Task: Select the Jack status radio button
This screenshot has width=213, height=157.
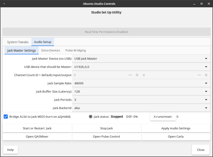Action: (x=91, y=116)
